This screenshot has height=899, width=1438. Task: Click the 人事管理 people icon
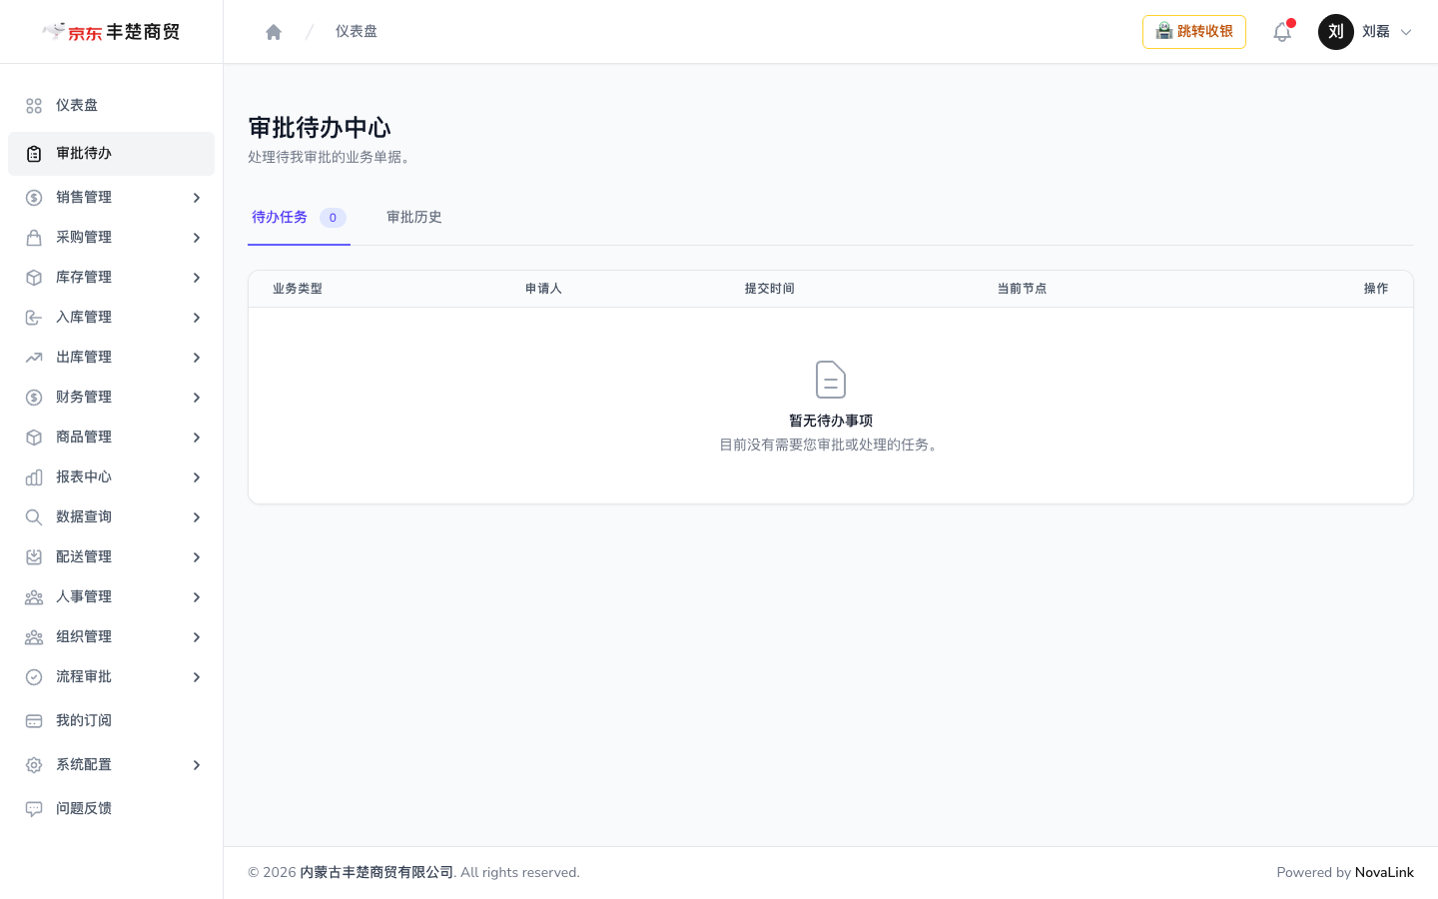tap(34, 597)
